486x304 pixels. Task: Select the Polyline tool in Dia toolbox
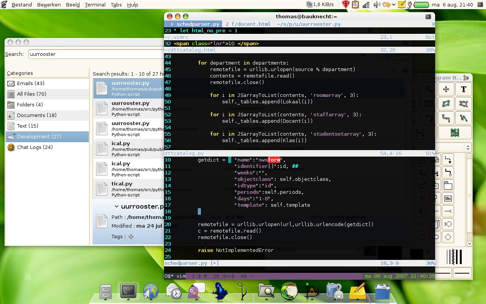point(464,118)
